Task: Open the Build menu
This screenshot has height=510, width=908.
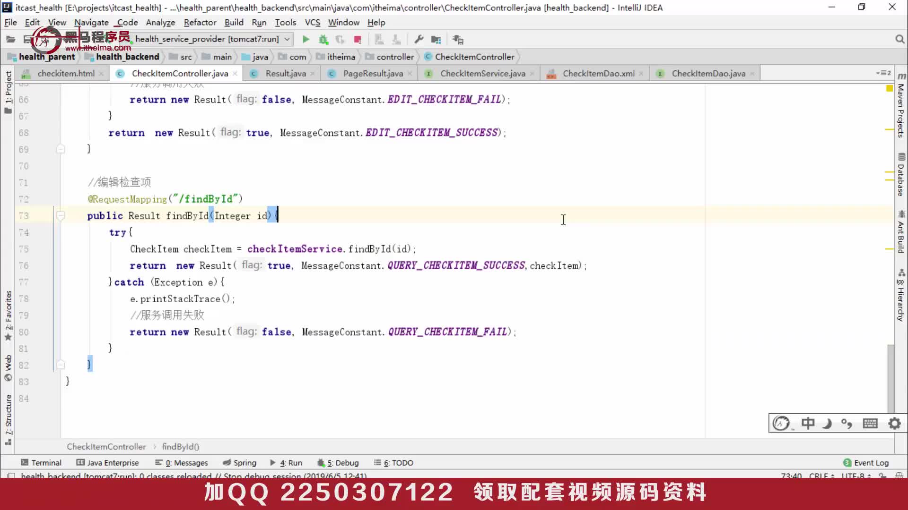Action: pos(234,22)
